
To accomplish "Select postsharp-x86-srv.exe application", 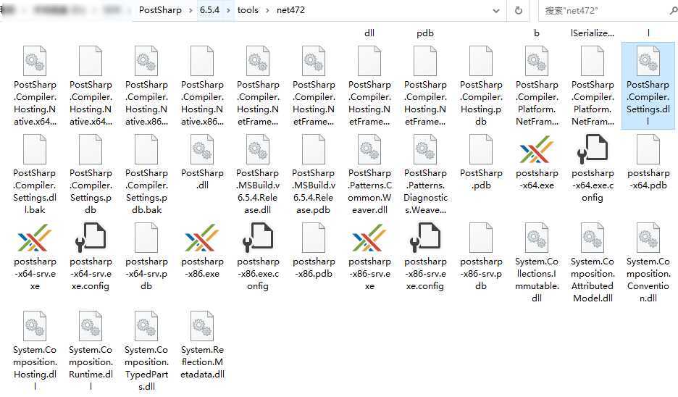I will [369, 256].
